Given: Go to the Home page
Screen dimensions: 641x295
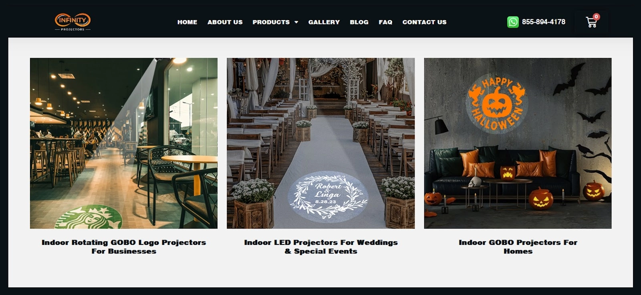Looking at the screenshot, I should click(187, 22).
